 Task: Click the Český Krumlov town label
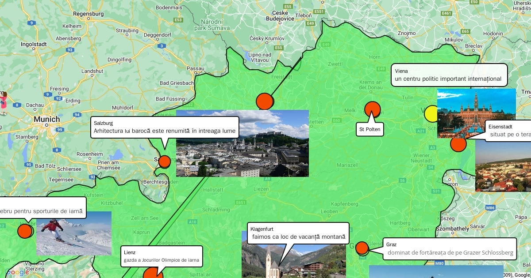(267, 39)
